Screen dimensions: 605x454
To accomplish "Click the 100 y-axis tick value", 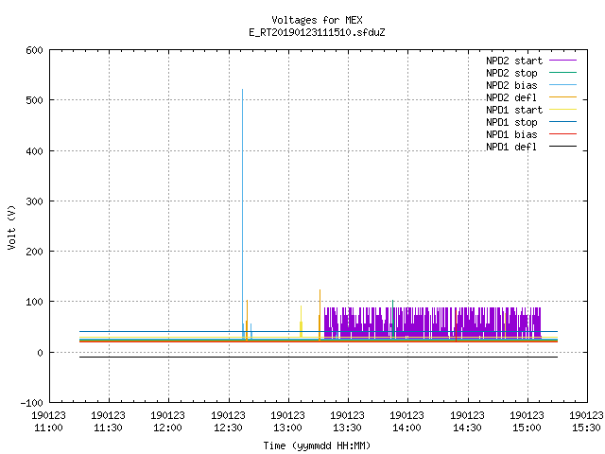I will (x=34, y=302).
